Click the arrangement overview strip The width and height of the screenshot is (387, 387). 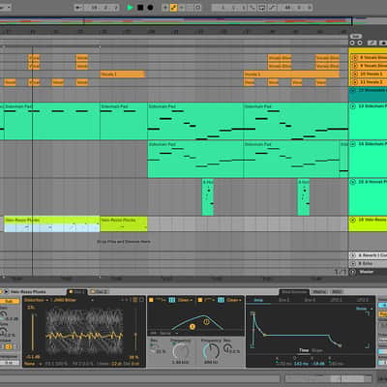176,21
